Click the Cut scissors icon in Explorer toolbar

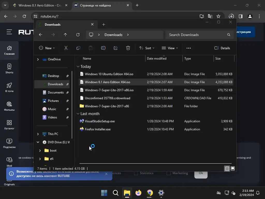66,48
